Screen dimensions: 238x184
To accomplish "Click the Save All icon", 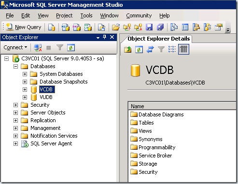I will point(160,27).
